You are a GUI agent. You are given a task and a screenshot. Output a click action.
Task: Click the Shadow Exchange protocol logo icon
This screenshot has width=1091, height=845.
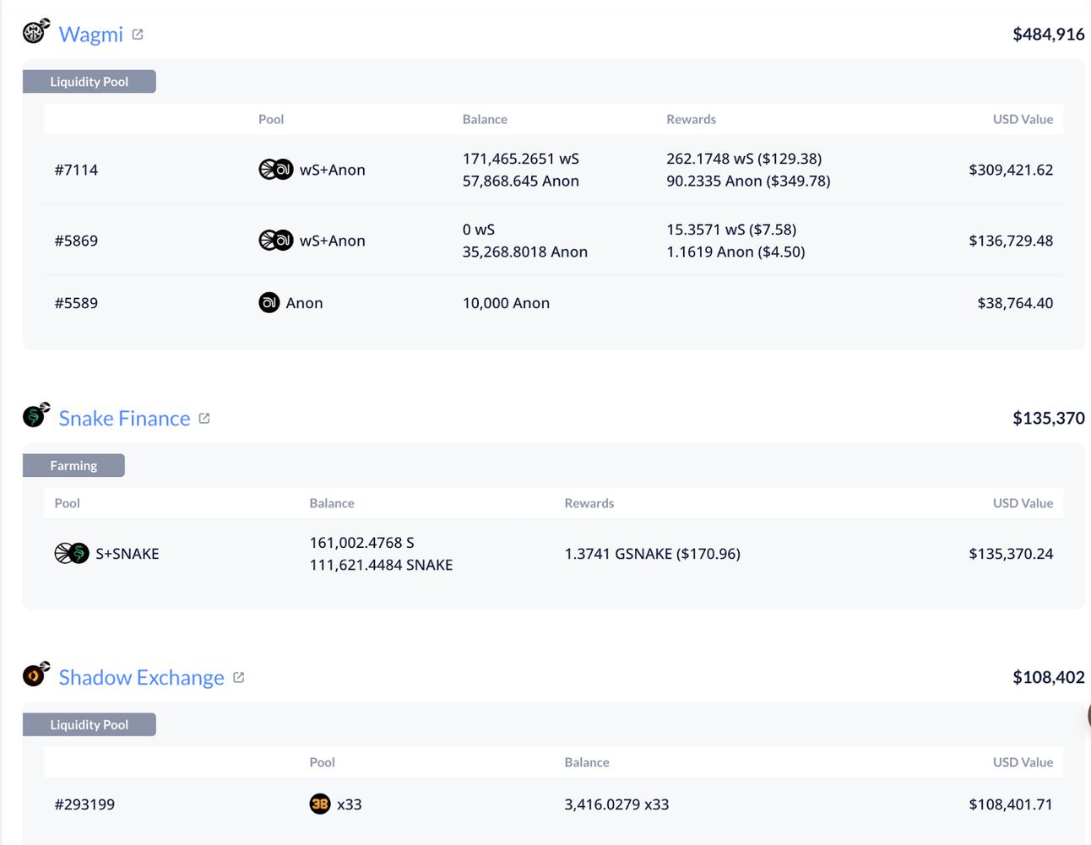[35, 674]
